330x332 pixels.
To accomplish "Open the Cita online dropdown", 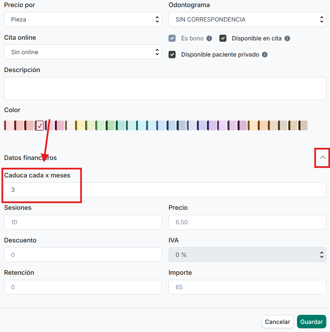I will tap(83, 52).
